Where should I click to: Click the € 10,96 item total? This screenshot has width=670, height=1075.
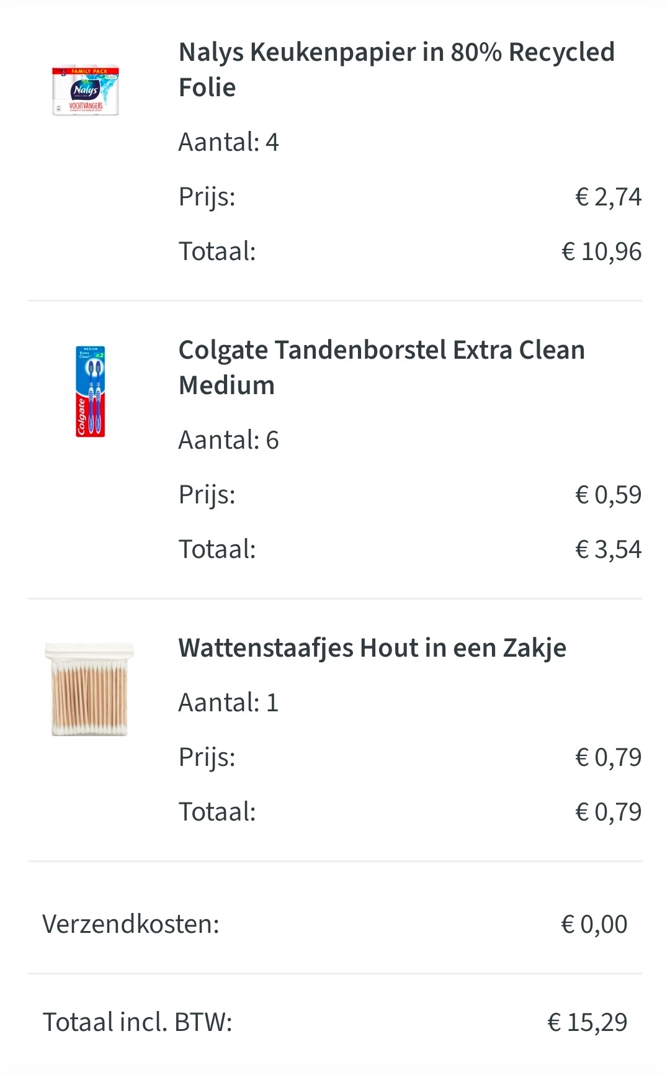[601, 251]
